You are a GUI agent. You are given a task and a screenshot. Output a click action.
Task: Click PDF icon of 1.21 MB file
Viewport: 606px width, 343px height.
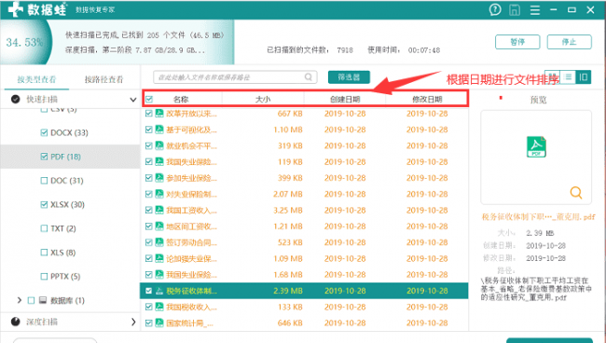point(159,226)
